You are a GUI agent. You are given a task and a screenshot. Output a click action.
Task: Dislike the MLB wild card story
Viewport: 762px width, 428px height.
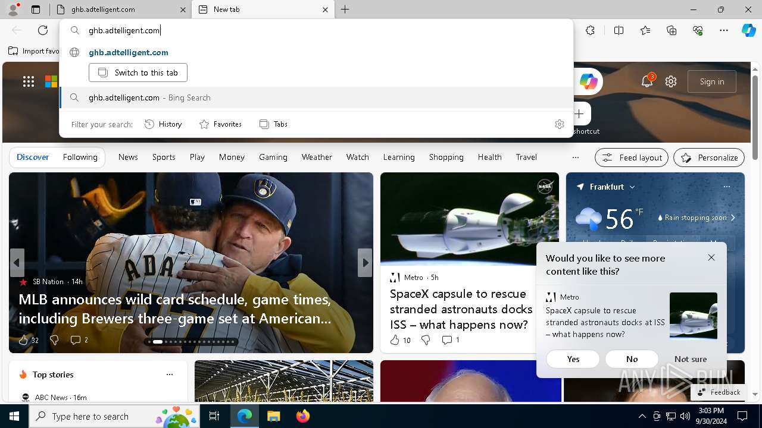click(x=54, y=340)
